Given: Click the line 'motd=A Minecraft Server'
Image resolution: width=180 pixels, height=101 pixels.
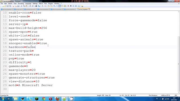Looking at the screenshot, I should [31, 85].
